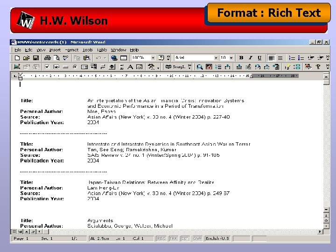The image size is (336, 252).
Task: Select the Option Button control tool
Action: (75, 67)
